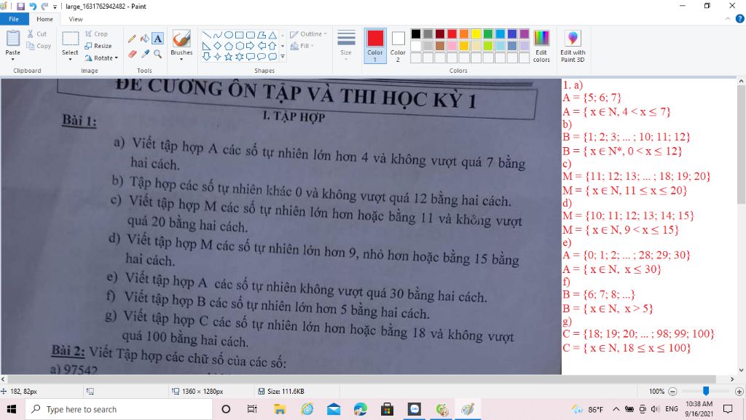
Task: Open the notification center icon
Action: 728,409
